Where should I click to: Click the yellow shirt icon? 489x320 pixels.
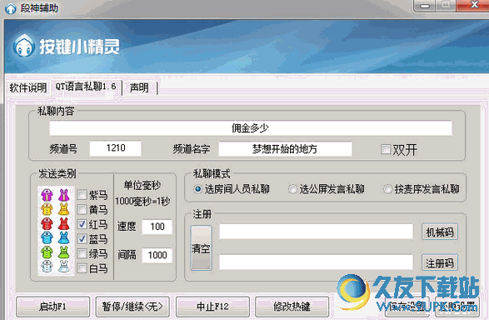click(x=47, y=209)
